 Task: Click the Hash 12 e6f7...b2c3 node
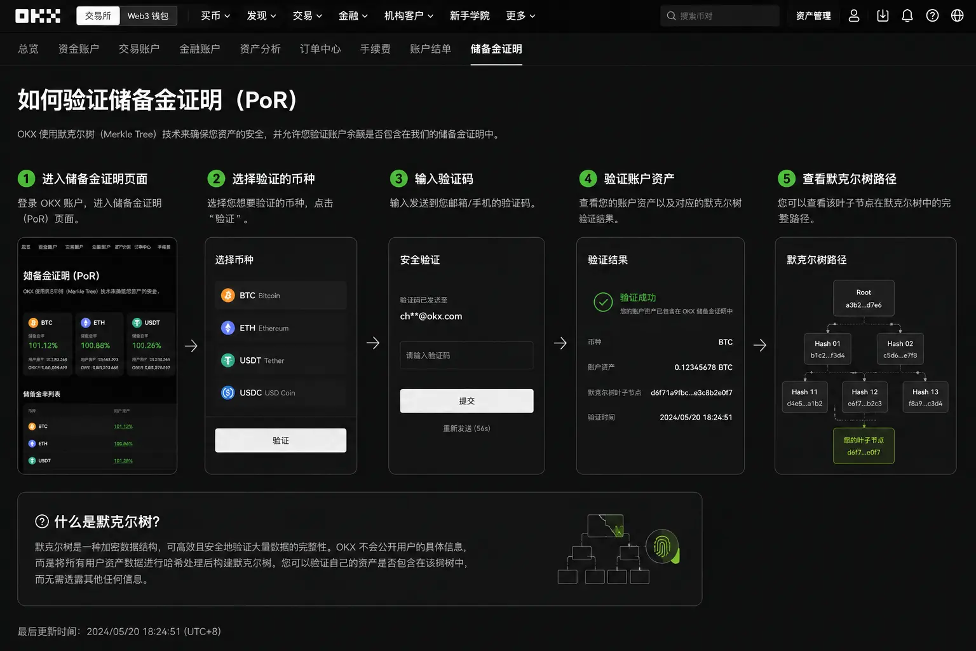tap(865, 397)
